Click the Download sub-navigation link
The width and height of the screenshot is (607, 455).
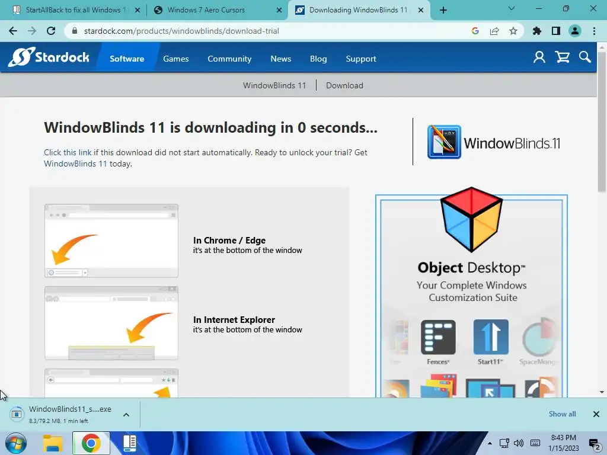[344, 85]
